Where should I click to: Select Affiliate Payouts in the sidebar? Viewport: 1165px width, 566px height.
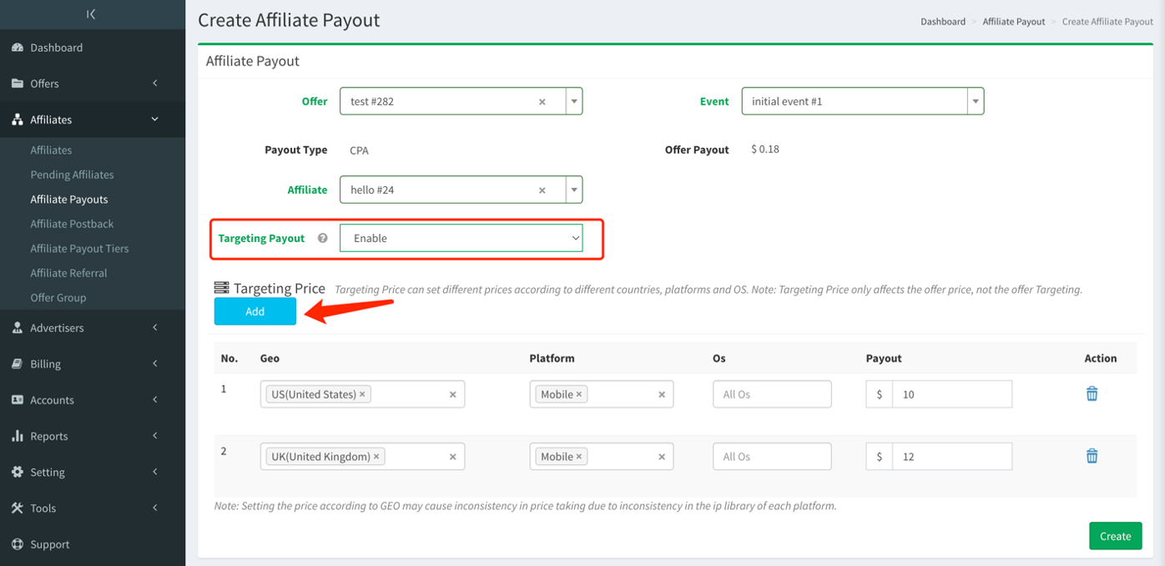point(69,200)
